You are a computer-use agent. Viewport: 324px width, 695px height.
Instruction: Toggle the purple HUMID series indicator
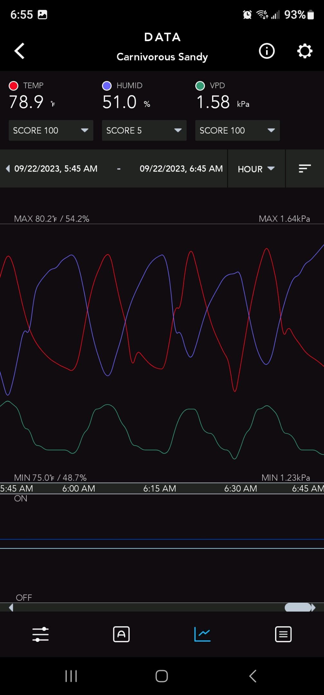(107, 86)
